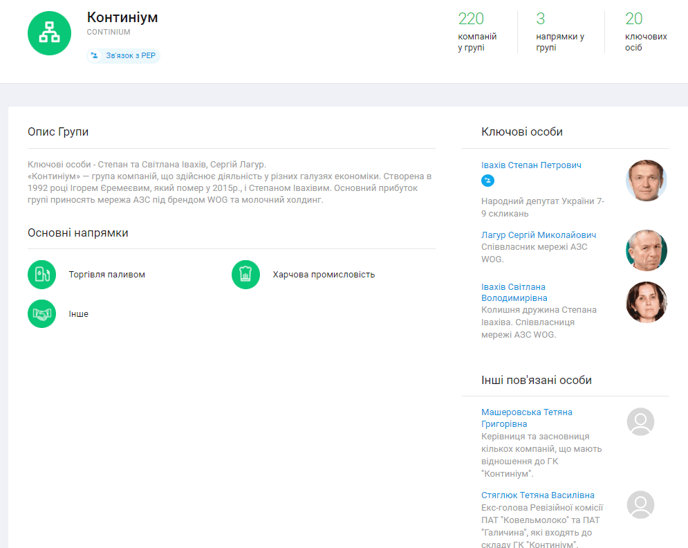Open Стяглюк Тетяна Василівна profile link
Image resolution: width=688 pixels, height=548 pixels.
(x=537, y=495)
